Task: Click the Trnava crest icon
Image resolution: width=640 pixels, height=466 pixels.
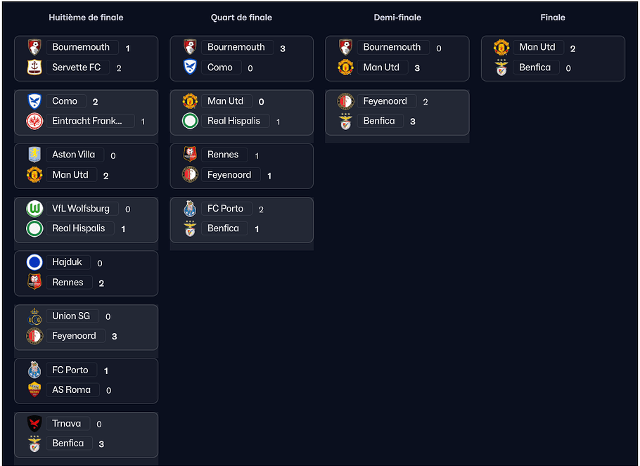Action: point(34,424)
